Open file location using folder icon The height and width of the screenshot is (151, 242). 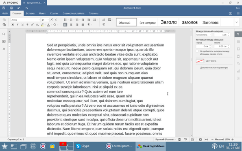pos(231,13)
